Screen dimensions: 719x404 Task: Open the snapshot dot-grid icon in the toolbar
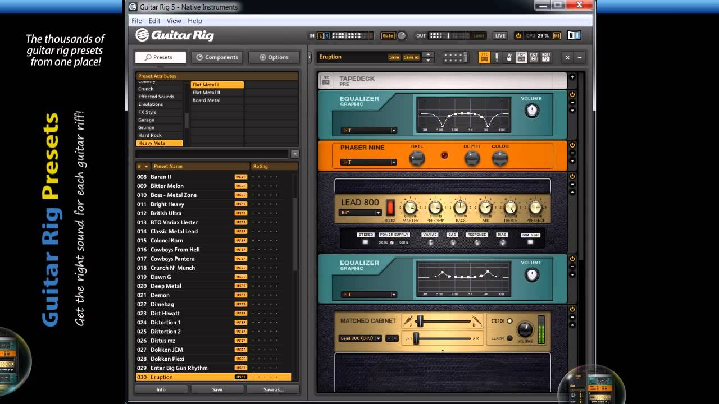point(455,57)
